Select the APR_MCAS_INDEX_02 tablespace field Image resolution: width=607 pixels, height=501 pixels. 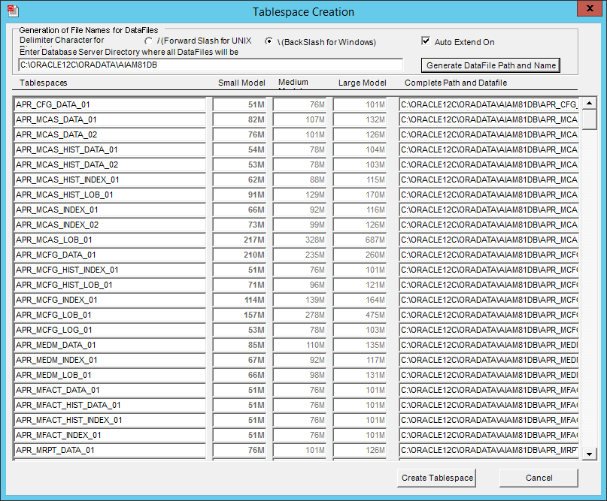point(110,225)
